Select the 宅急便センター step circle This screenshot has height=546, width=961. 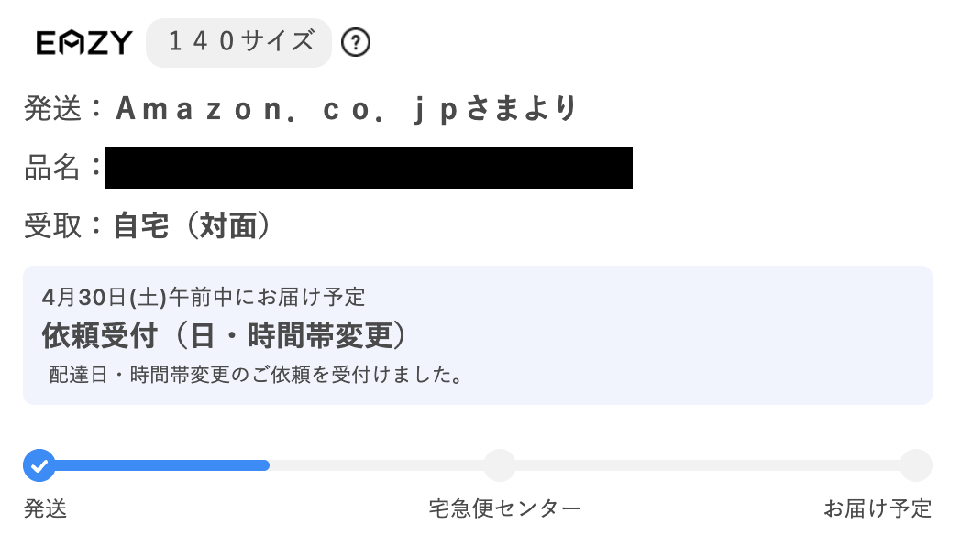point(500,465)
